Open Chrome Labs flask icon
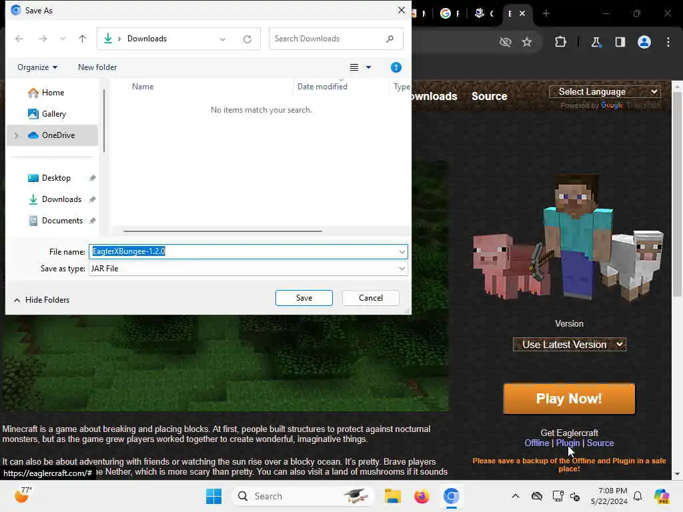 [x=596, y=42]
